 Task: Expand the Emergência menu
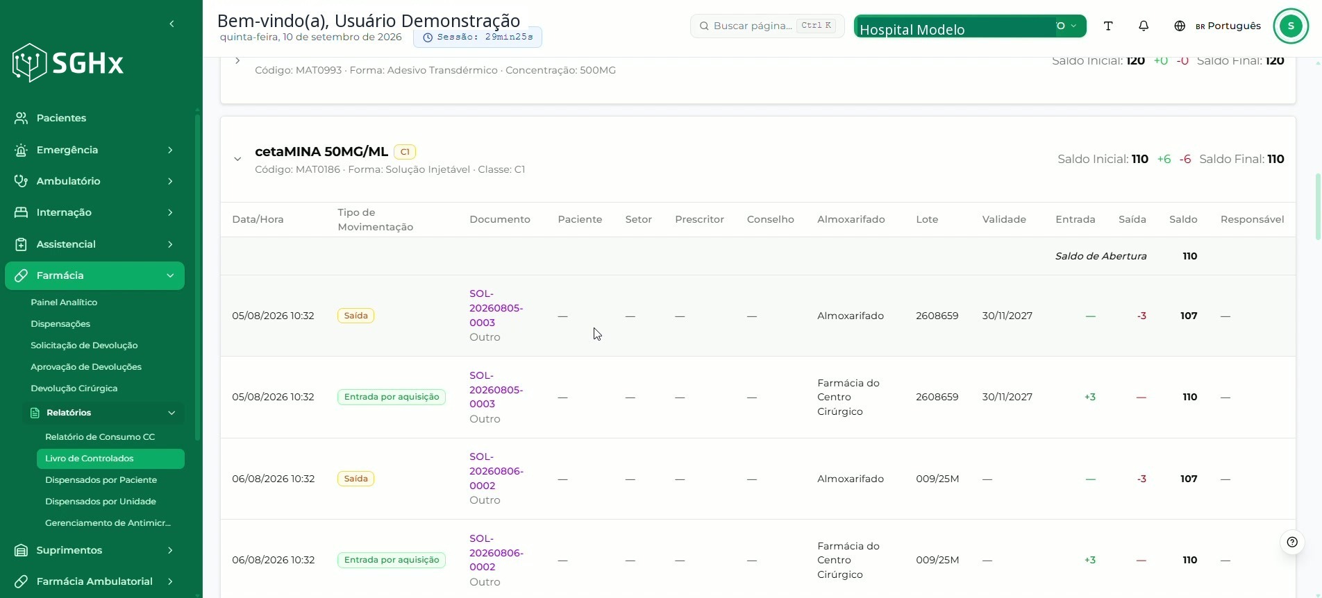(x=170, y=150)
